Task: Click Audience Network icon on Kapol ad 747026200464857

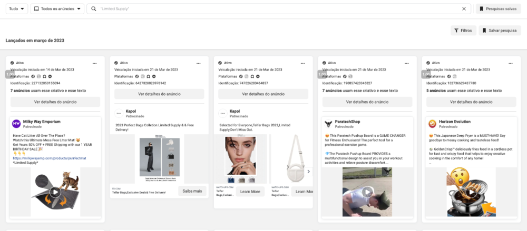Action: point(252,76)
